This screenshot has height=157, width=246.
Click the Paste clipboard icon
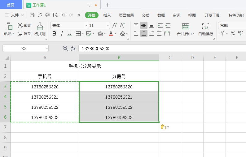[x=9, y=26]
